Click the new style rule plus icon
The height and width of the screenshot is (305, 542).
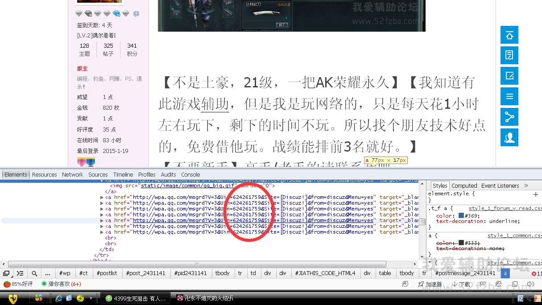536,194
